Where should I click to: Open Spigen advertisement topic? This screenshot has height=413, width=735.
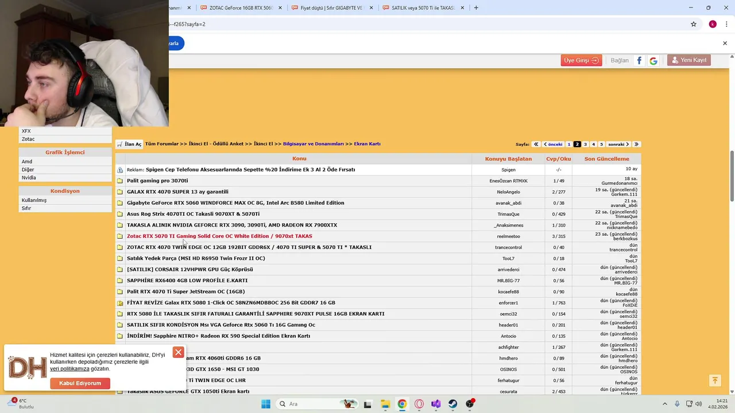tap(250, 170)
